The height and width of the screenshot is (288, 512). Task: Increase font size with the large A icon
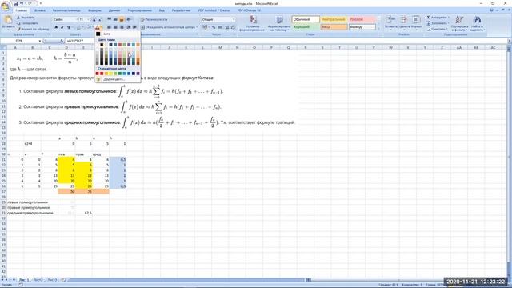[94, 19]
